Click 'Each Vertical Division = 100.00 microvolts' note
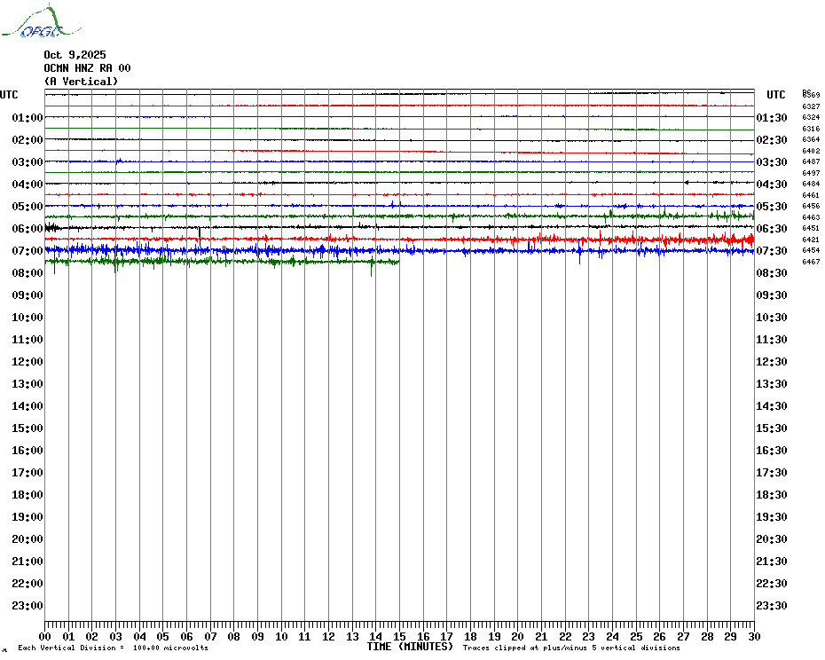The width and height of the screenshot is (825, 660). coord(114,648)
